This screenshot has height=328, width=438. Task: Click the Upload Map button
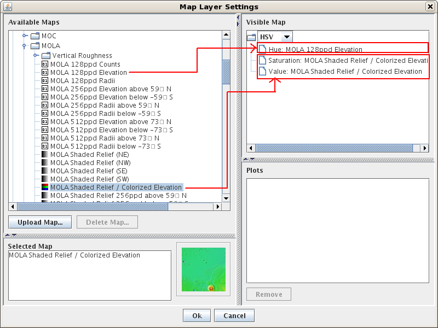pyautogui.click(x=39, y=222)
